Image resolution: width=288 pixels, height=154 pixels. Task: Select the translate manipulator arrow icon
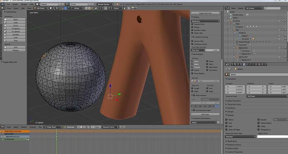[x=66, y=8]
